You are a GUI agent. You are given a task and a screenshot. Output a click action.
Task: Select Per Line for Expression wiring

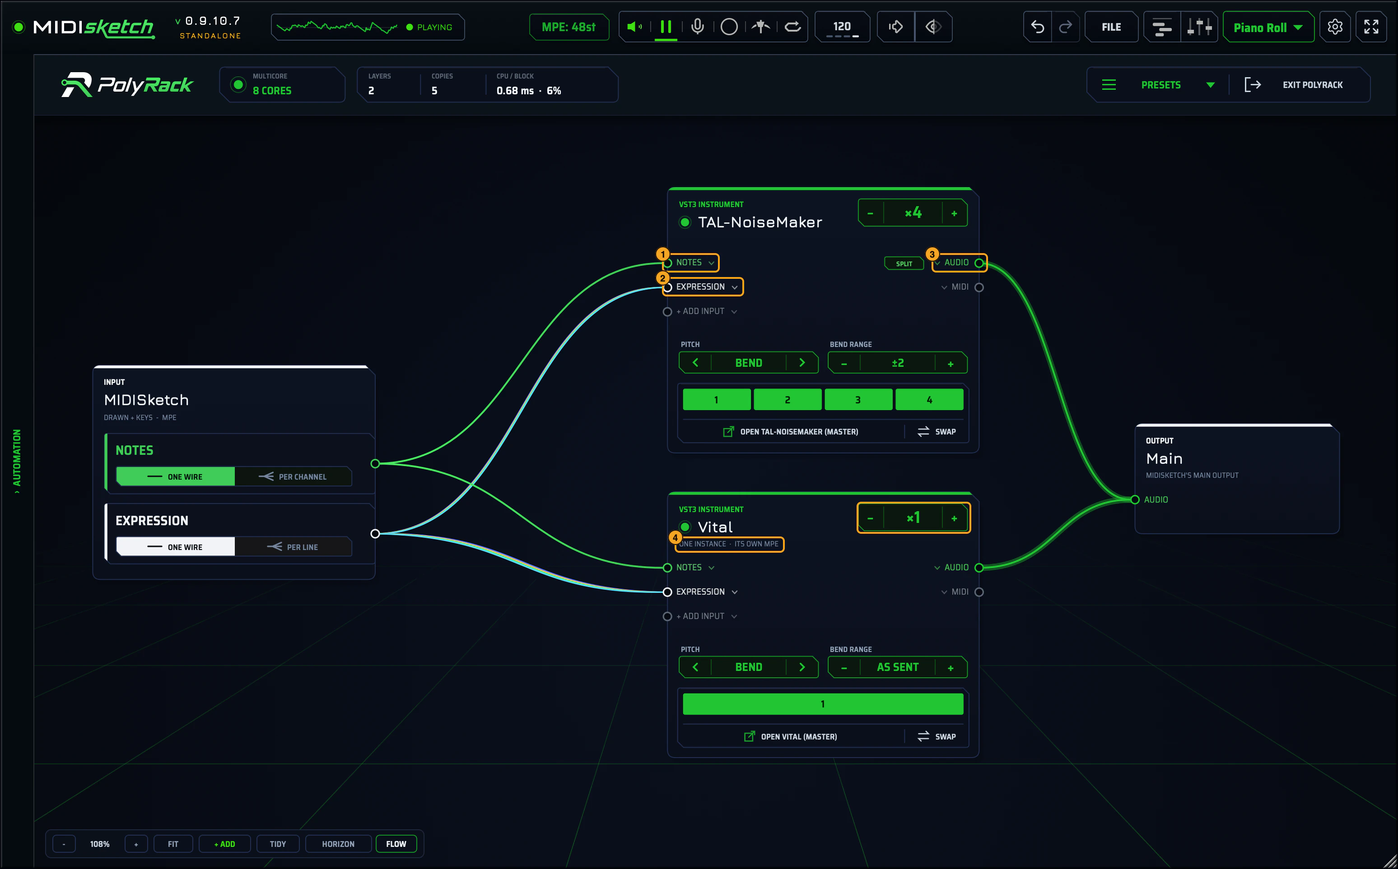pos(294,546)
